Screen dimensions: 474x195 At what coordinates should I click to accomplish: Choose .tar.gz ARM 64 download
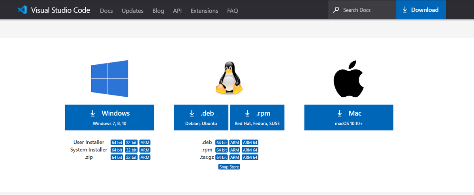pos(250,157)
